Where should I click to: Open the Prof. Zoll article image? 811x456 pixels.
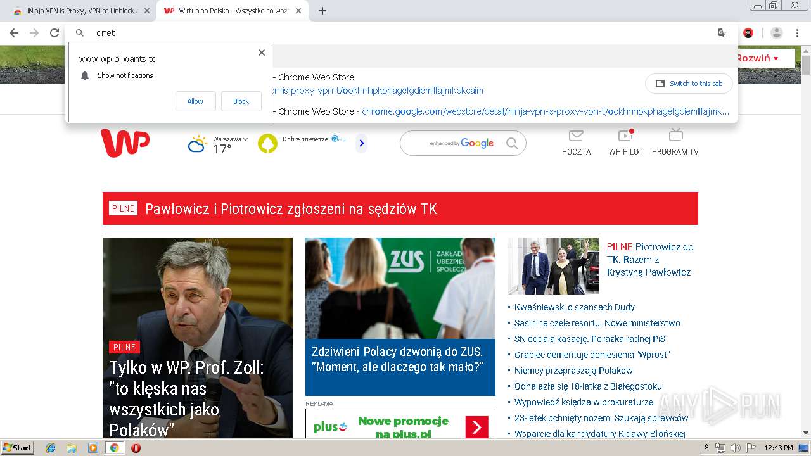point(198,338)
